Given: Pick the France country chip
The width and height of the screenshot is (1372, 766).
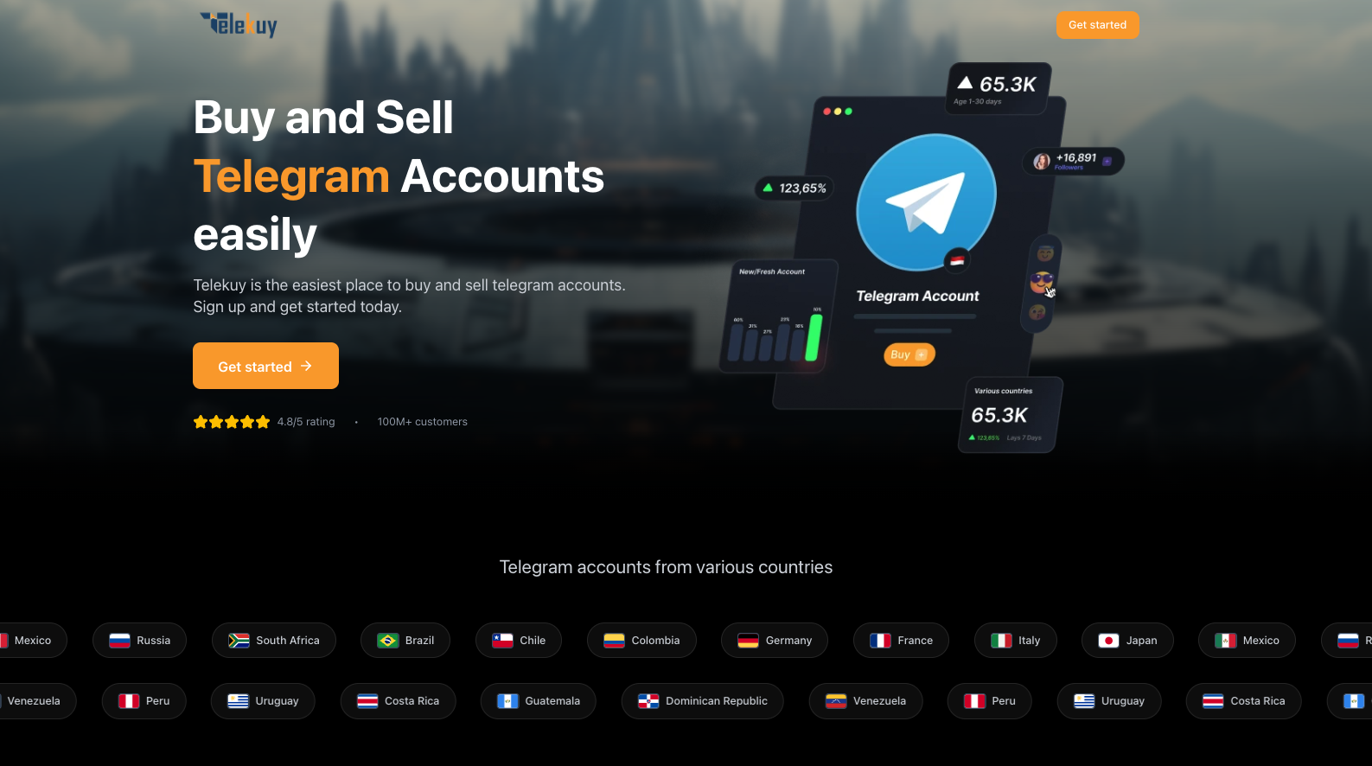Looking at the screenshot, I should pos(901,641).
